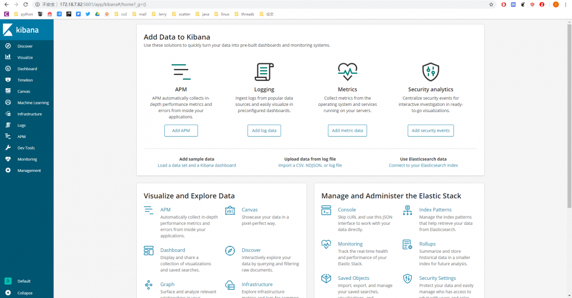Open the Graph link
The width and height of the screenshot is (572, 298).
click(x=167, y=285)
